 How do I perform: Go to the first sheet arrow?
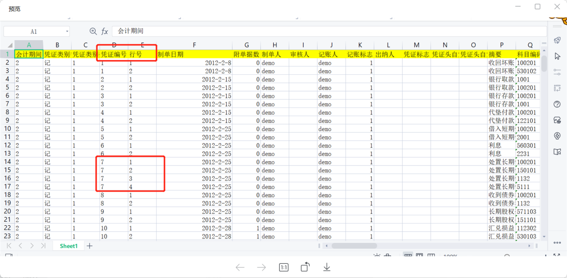(x=9, y=246)
